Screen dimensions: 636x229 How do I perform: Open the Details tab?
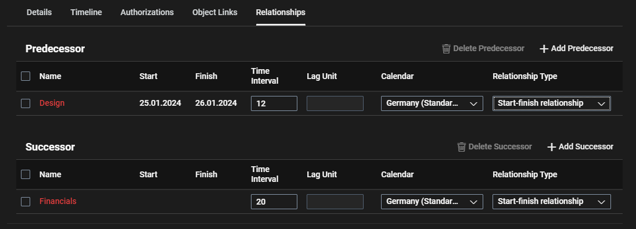[x=39, y=13]
